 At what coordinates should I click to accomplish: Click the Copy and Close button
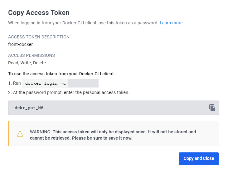pyautogui.click(x=199, y=159)
